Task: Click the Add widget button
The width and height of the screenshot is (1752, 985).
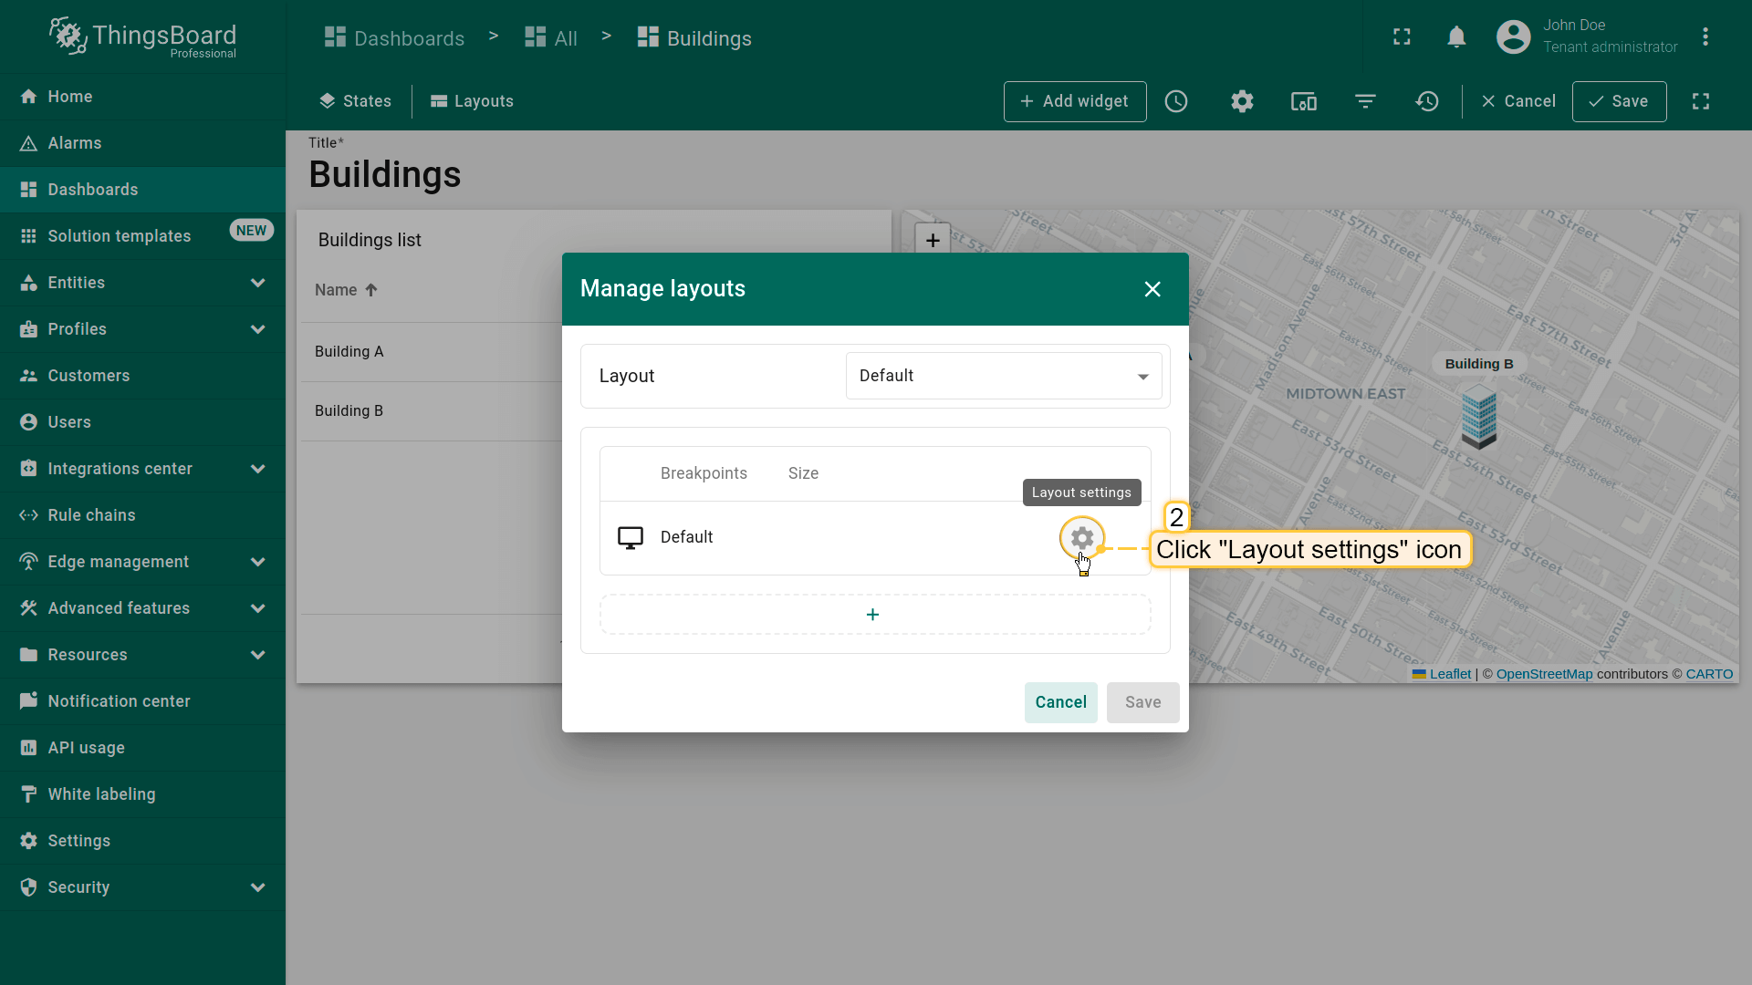Action: pyautogui.click(x=1074, y=101)
